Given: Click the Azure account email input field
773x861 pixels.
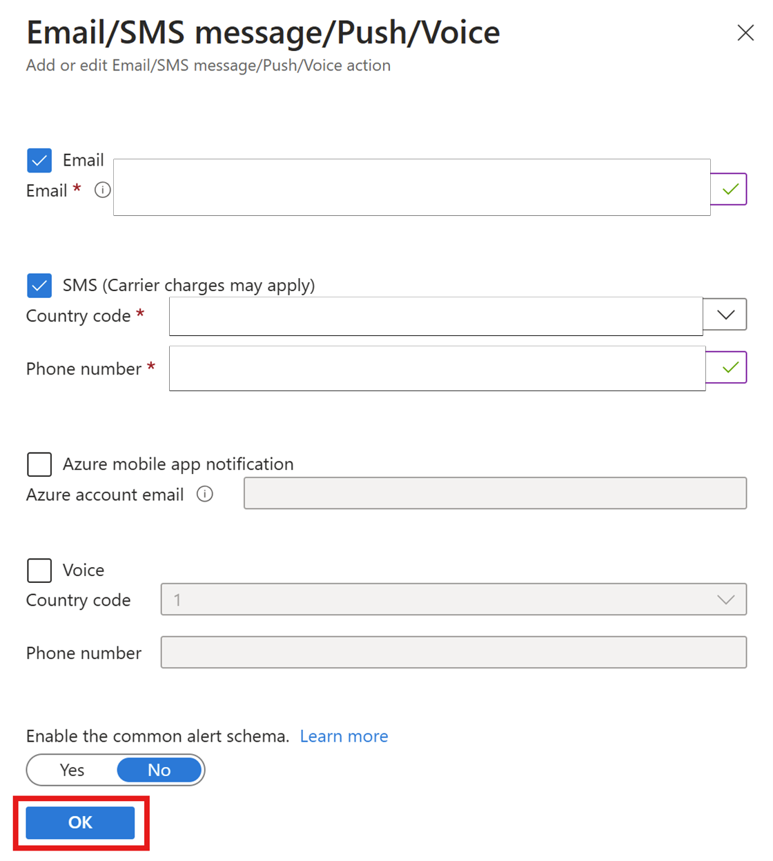Looking at the screenshot, I should click(x=495, y=493).
